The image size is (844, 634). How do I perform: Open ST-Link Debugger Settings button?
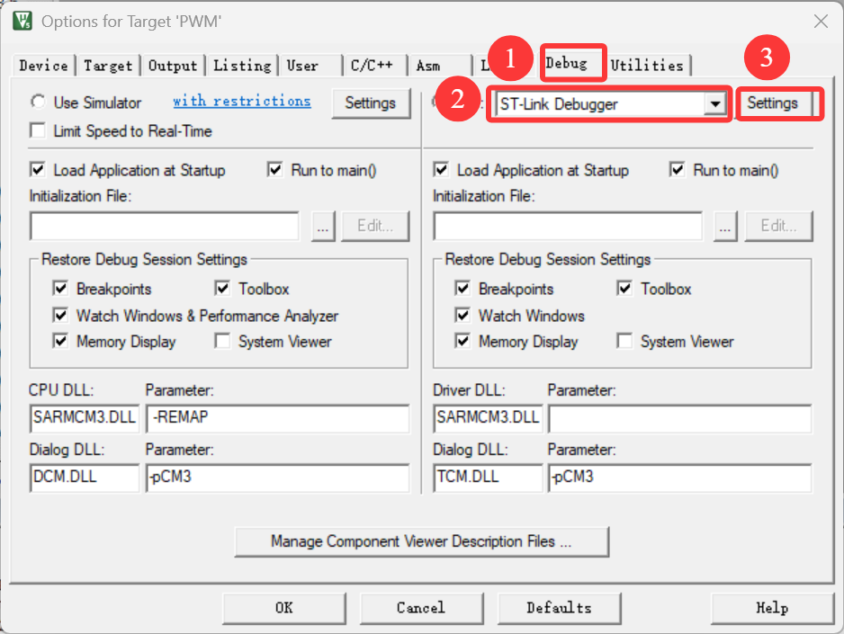773,103
